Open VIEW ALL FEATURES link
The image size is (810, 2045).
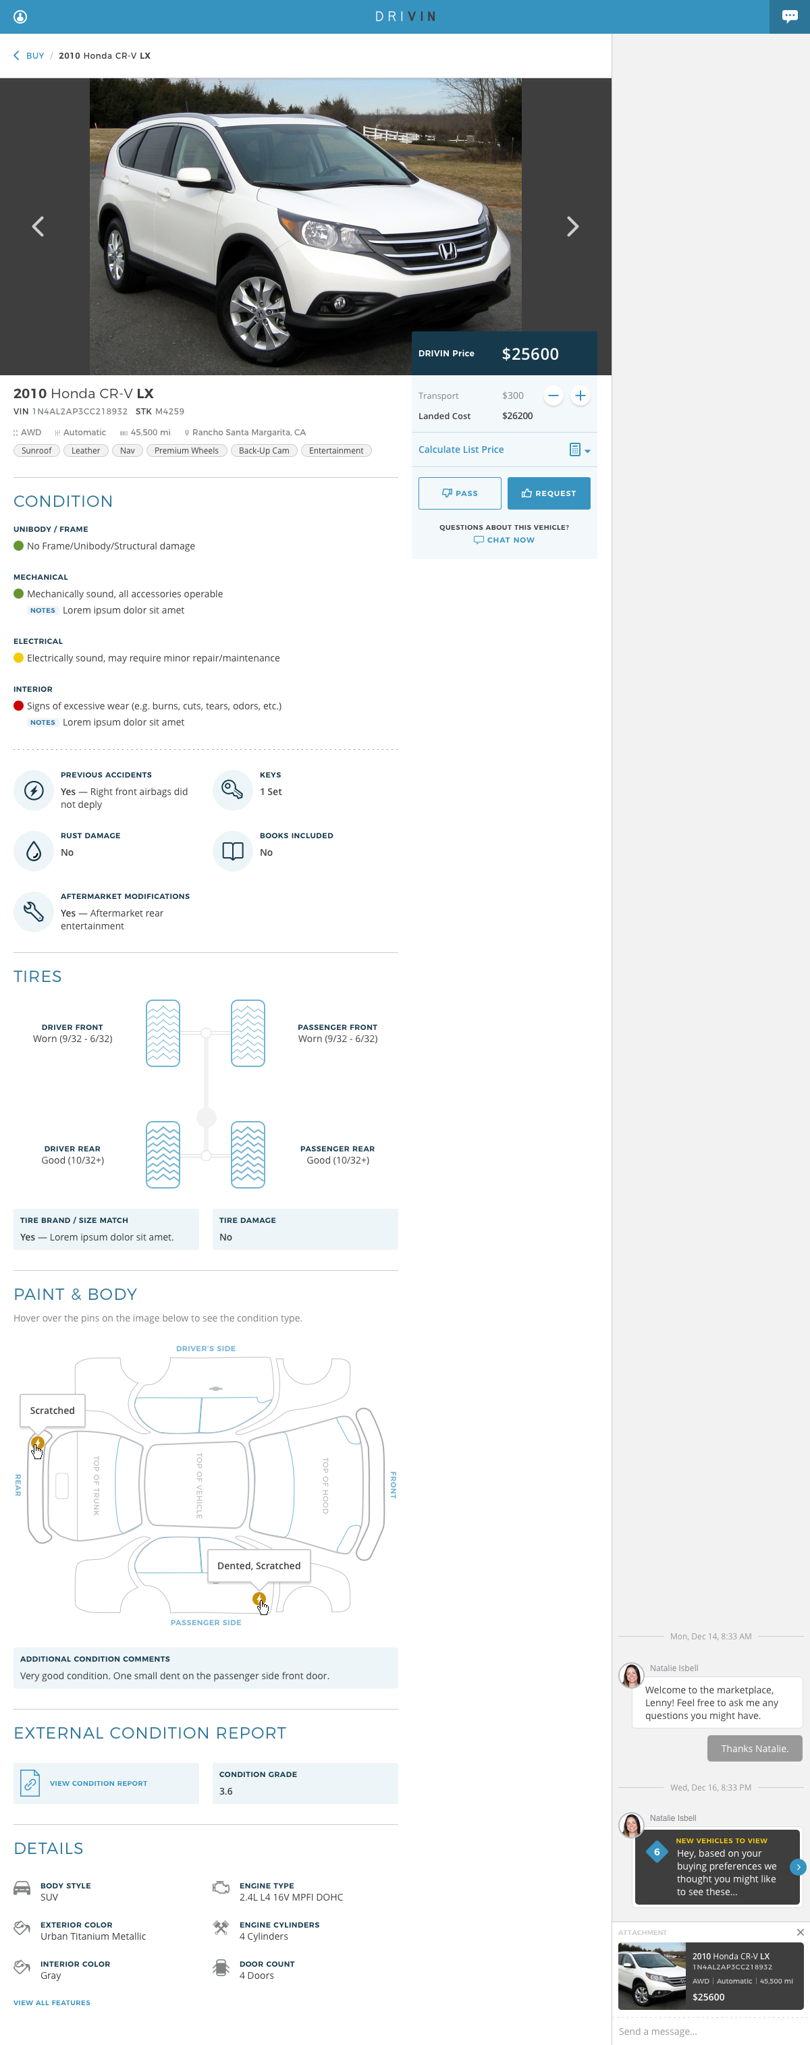[51, 2003]
